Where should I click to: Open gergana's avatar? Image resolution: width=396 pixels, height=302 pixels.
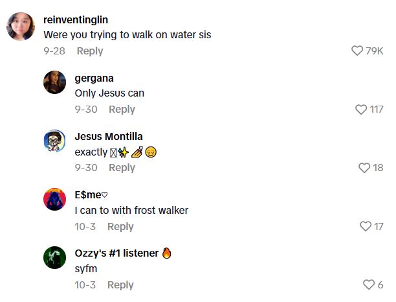tap(54, 82)
